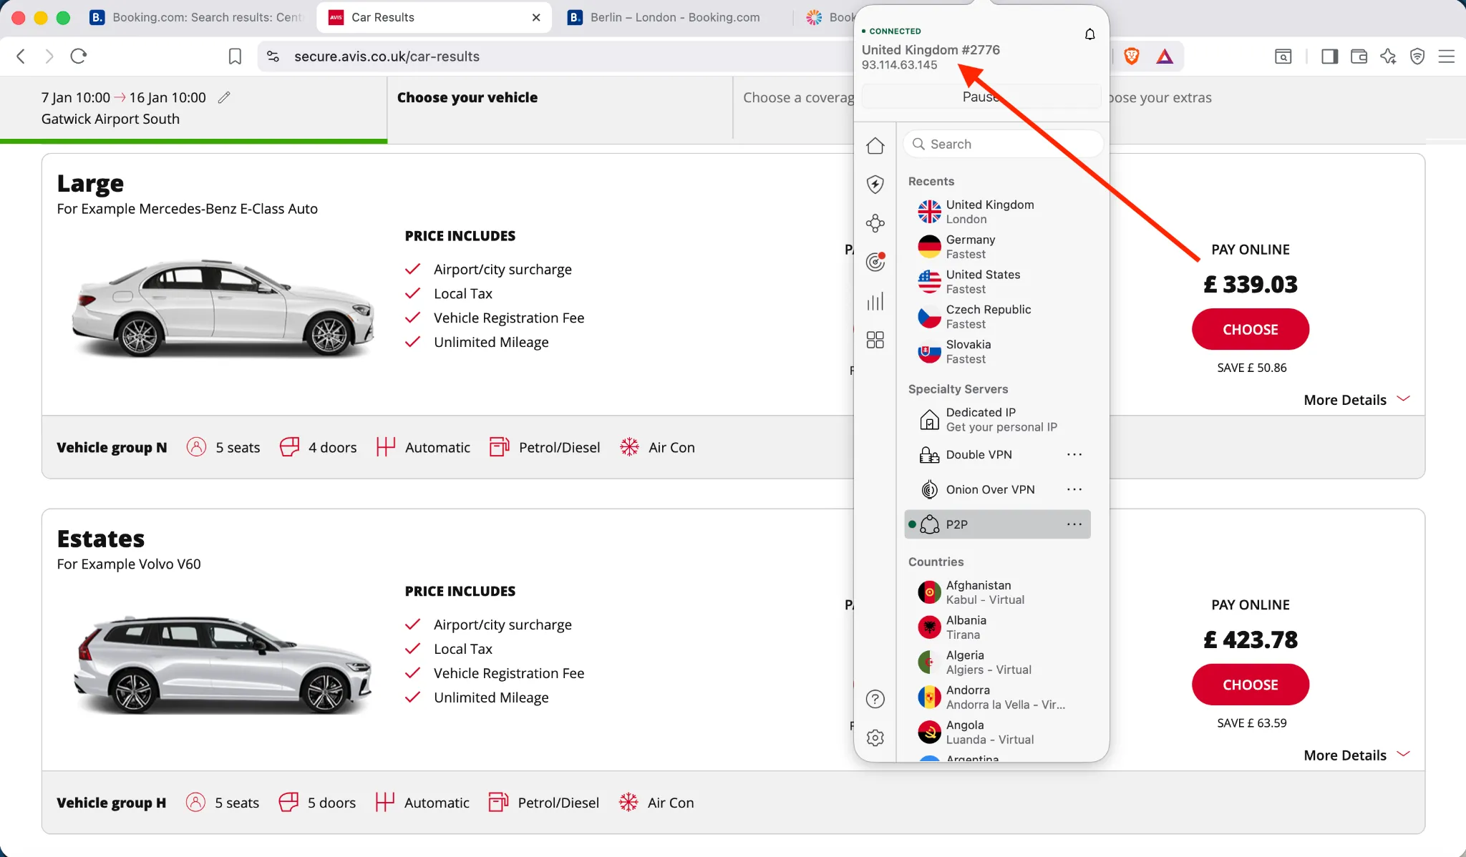The width and height of the screenshot is (1466, 857).
Task: Open Threat Protection shield icon
Action: [x=875, y=185]
